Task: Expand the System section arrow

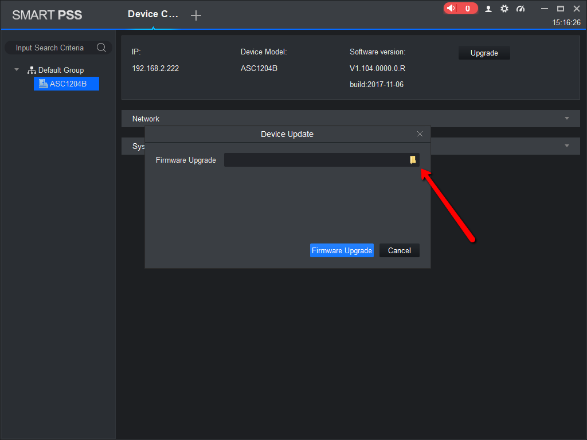Action: 567,146
